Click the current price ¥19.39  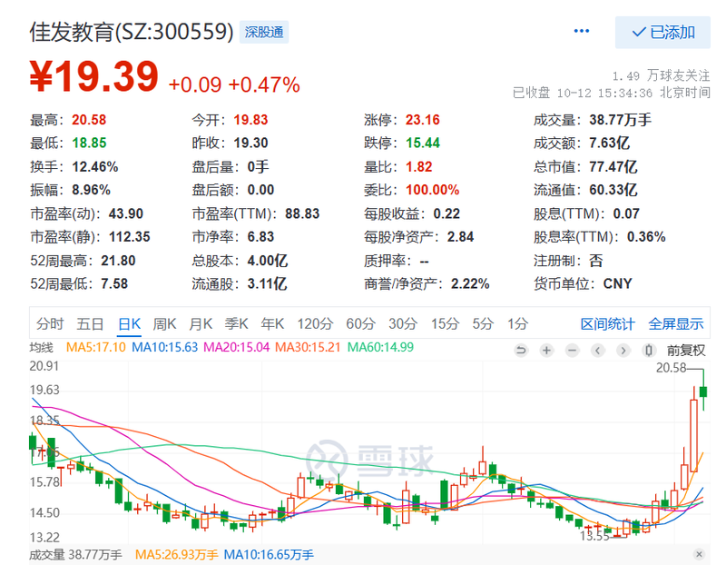point(94,76)
